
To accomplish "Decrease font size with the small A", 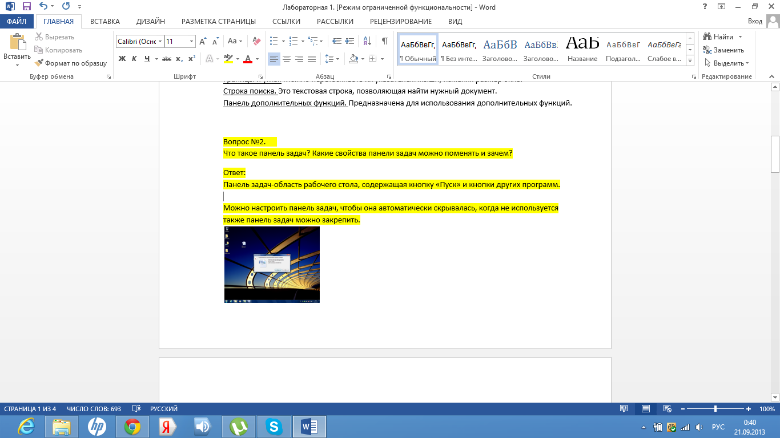I will pos(215,41).
